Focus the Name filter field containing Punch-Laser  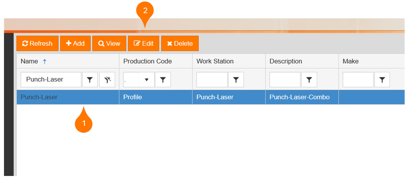(x=51, y=80)
